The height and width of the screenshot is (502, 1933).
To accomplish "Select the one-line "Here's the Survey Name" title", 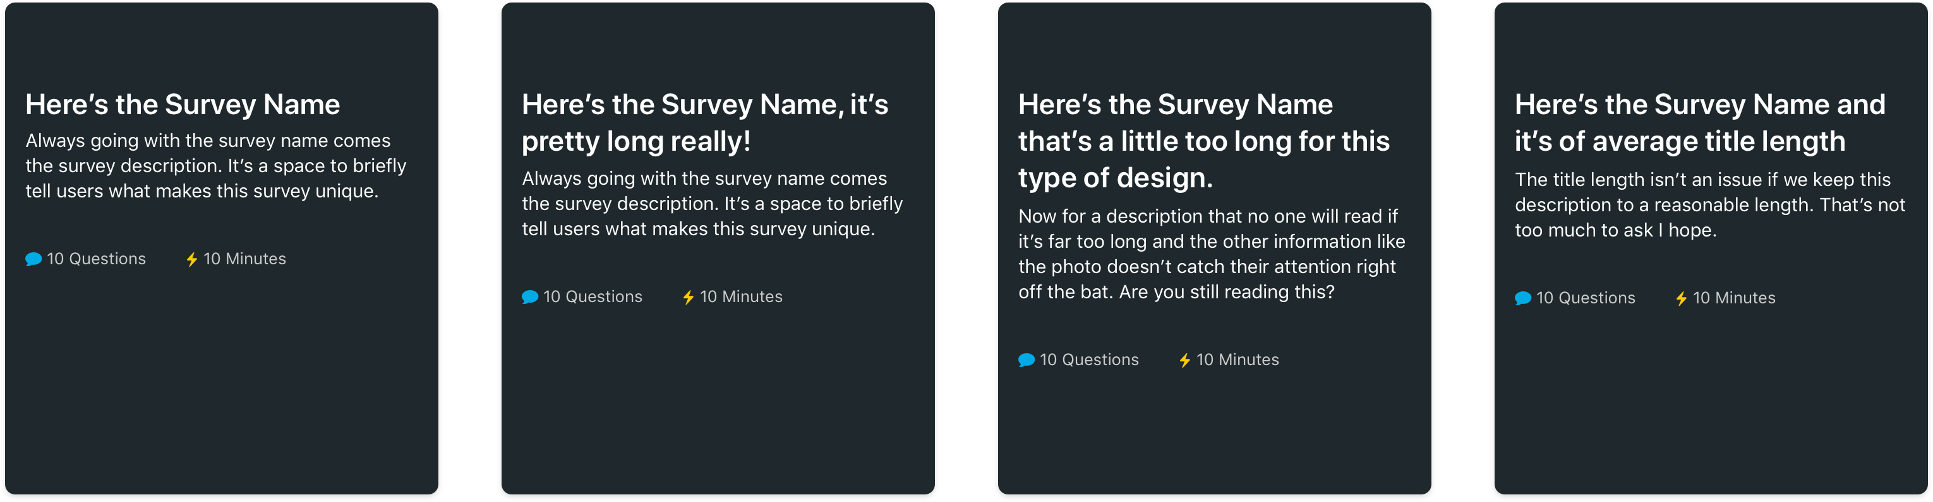I will point(183,105).
